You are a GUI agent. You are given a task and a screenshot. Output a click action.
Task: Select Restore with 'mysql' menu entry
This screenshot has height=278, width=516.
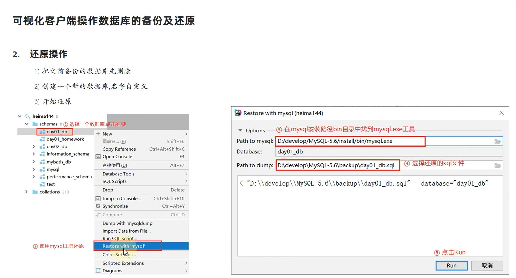124,246
